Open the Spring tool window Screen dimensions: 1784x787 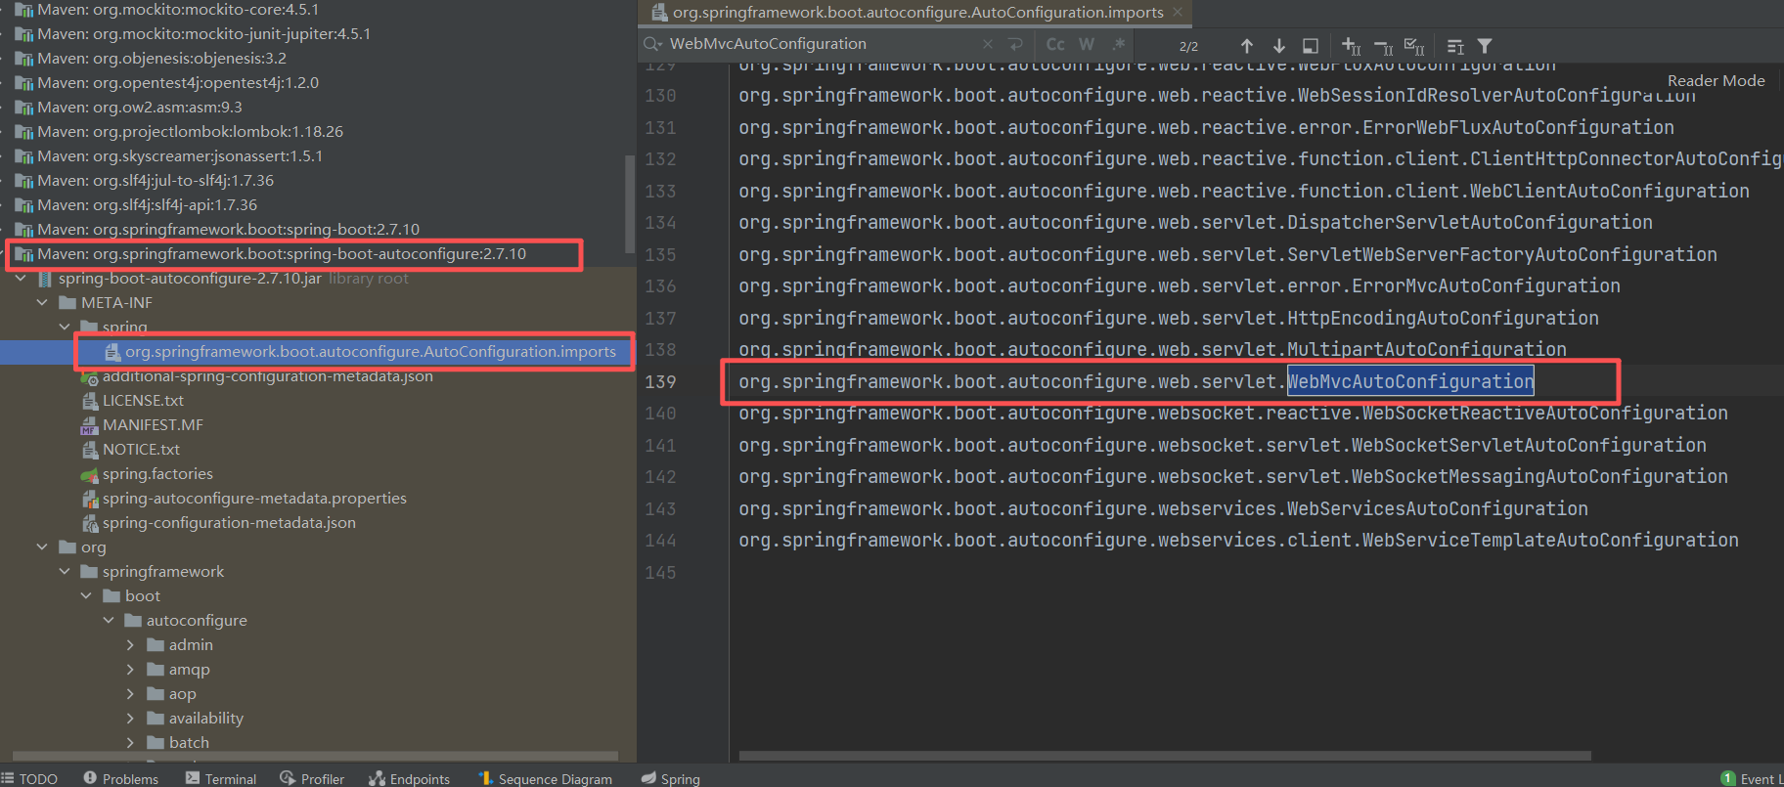tap(671, 778)
